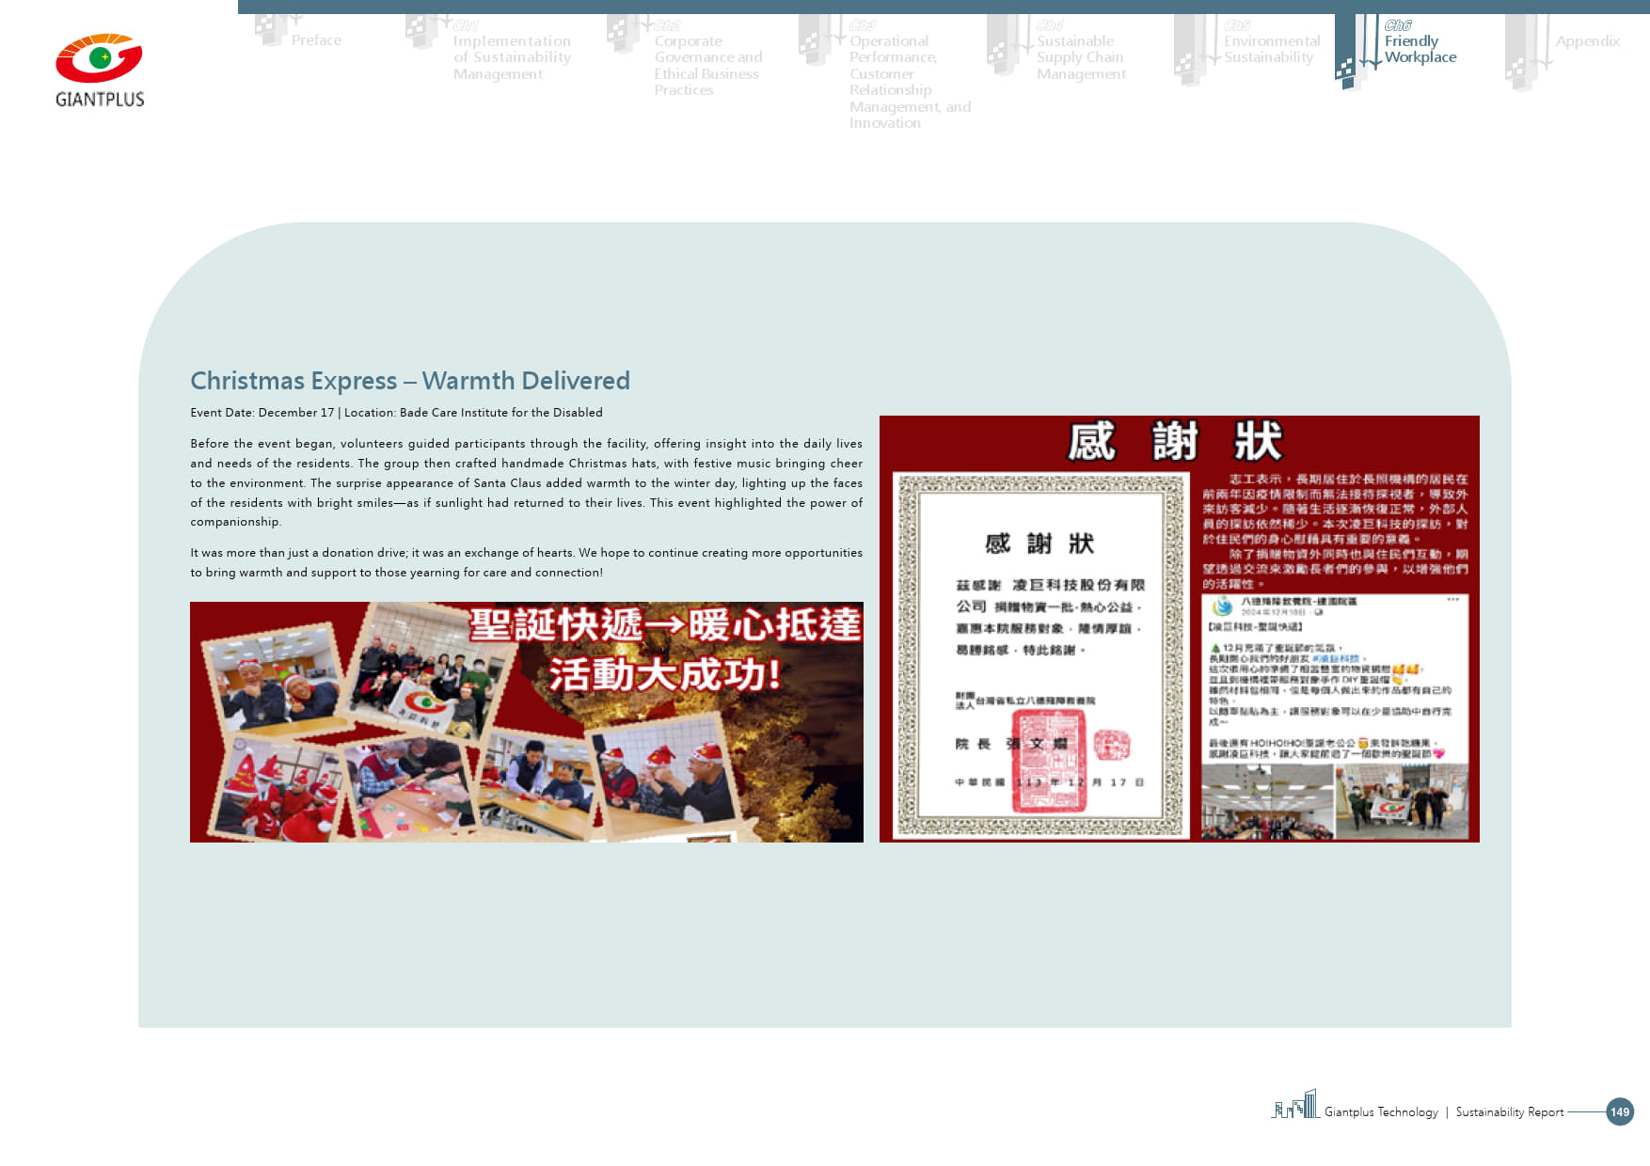Click the Ch5 building icon
Image resolution: width=1650 pixels, height=1166 pixels.
point(1191,52)
